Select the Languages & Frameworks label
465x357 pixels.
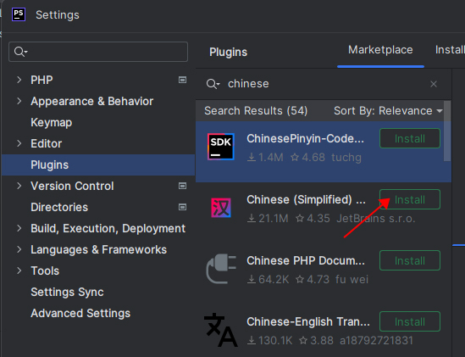coord(98,249)
